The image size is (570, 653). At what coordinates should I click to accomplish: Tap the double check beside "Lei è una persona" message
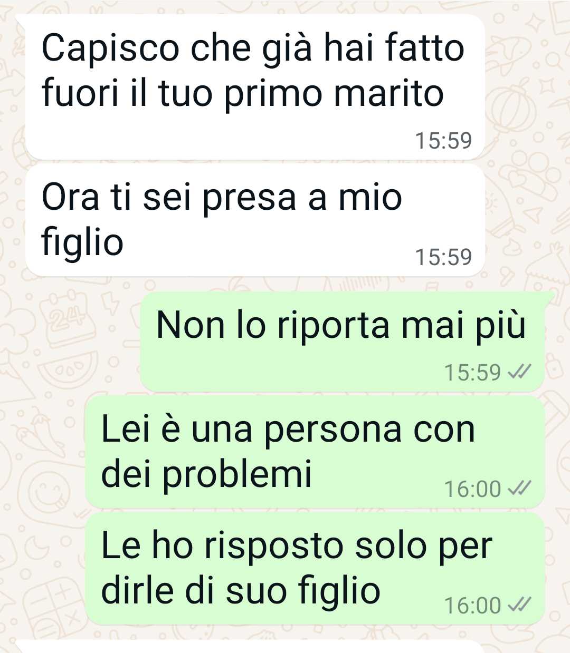518,489
